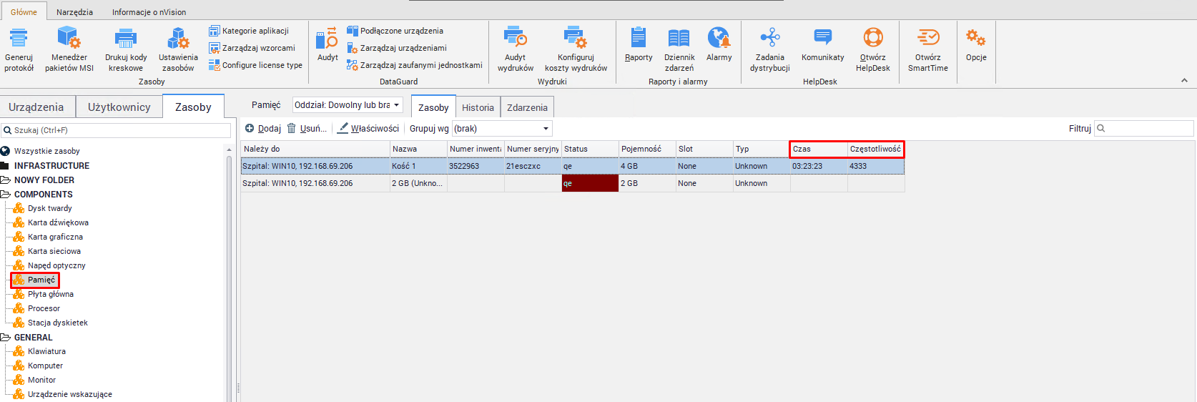Switch to the Narzędzia ribbon tab

click(x=74, y=12)
